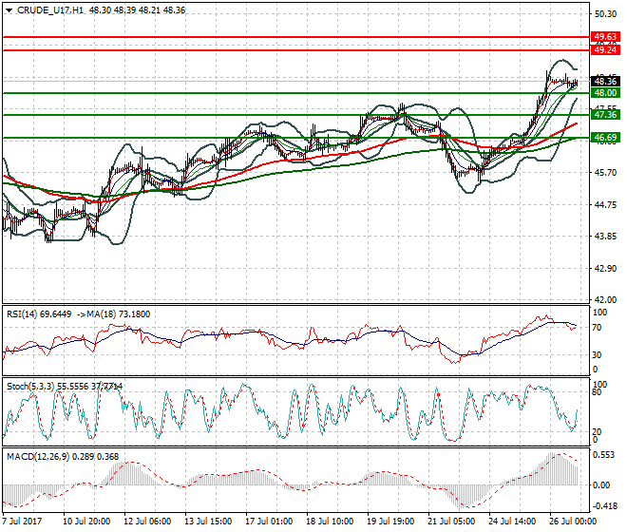The width and height of the screenshot is (627, 532).
Task: Click the 17 Jul 01:00 time axis label
Action: tap(269, 522)
